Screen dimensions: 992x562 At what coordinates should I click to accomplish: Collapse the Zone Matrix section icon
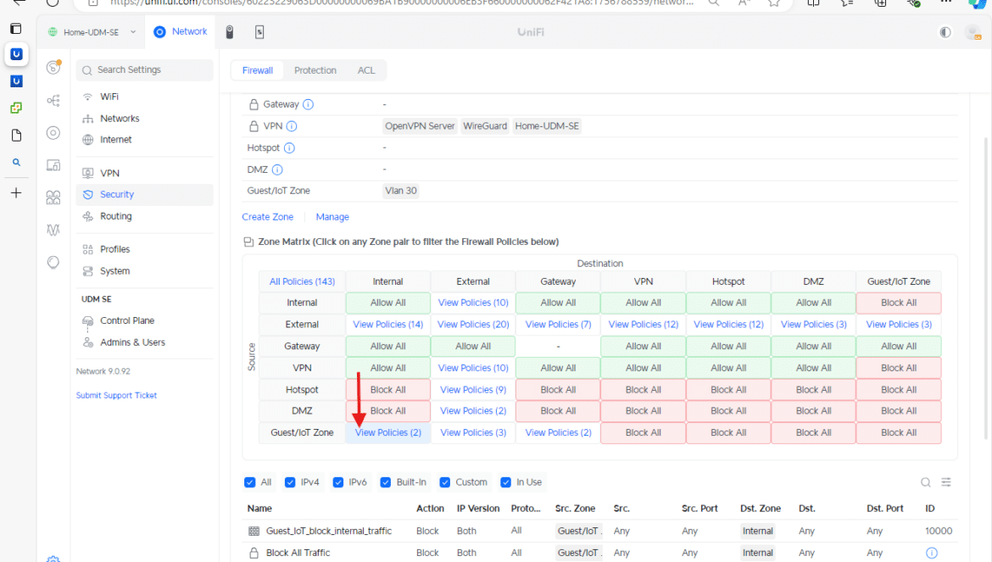click(x=248, y=242)
